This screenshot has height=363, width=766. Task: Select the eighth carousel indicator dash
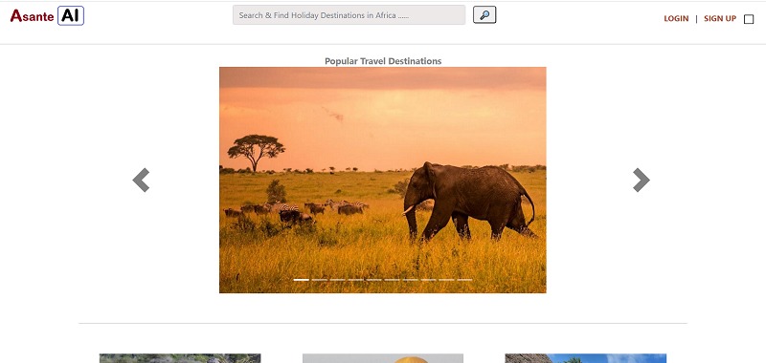click(x=428, y=280)
